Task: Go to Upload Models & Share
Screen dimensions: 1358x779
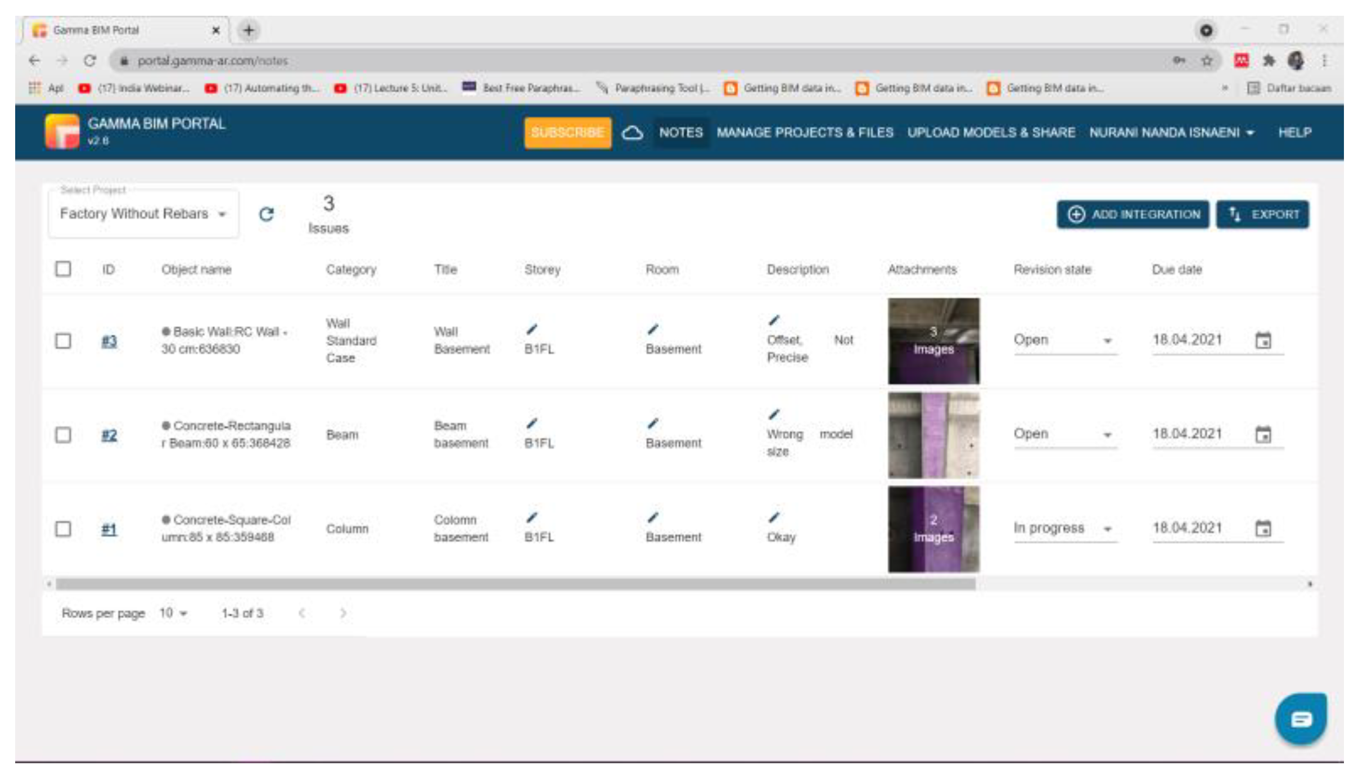Action: tap(991, 133)
